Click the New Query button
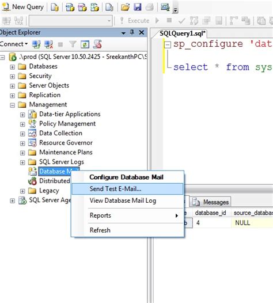The image size is (273, 303). [x=23, y=7]
